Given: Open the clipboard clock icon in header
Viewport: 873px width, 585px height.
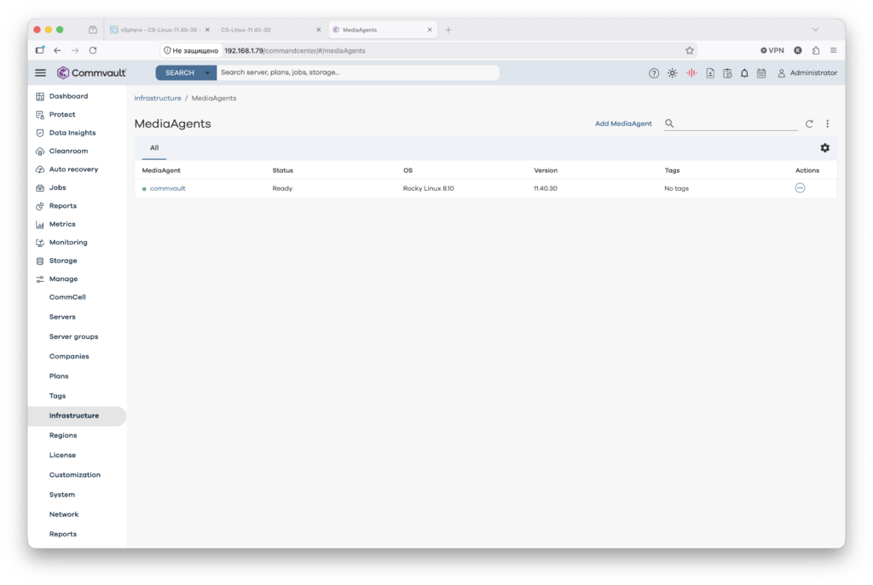Looking at the screenshot, I should point(727,73).
